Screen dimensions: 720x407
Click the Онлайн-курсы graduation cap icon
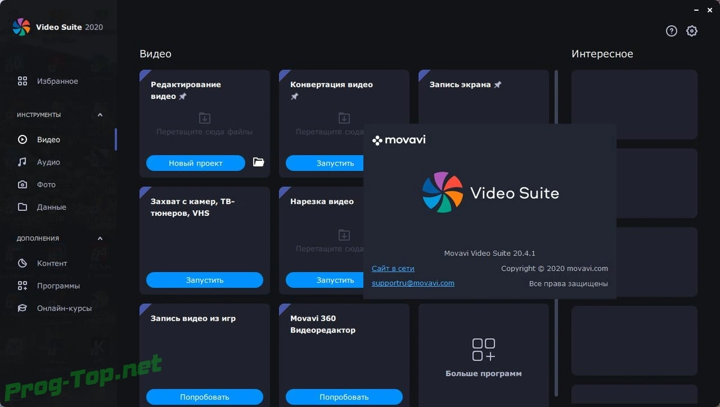pyautogui.click(x=22, y=308)
